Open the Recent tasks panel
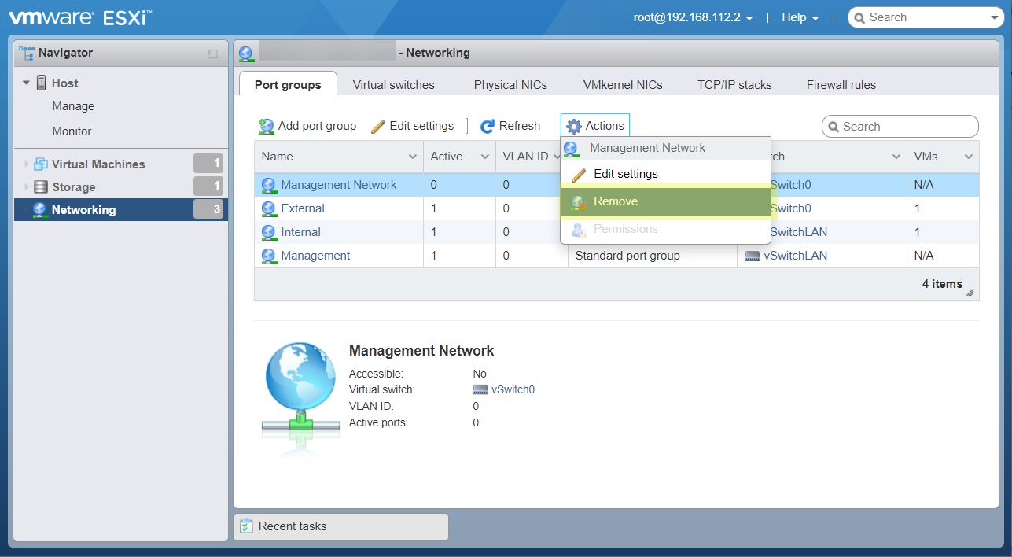The image size is (1012, 557). tap(340, 526)
